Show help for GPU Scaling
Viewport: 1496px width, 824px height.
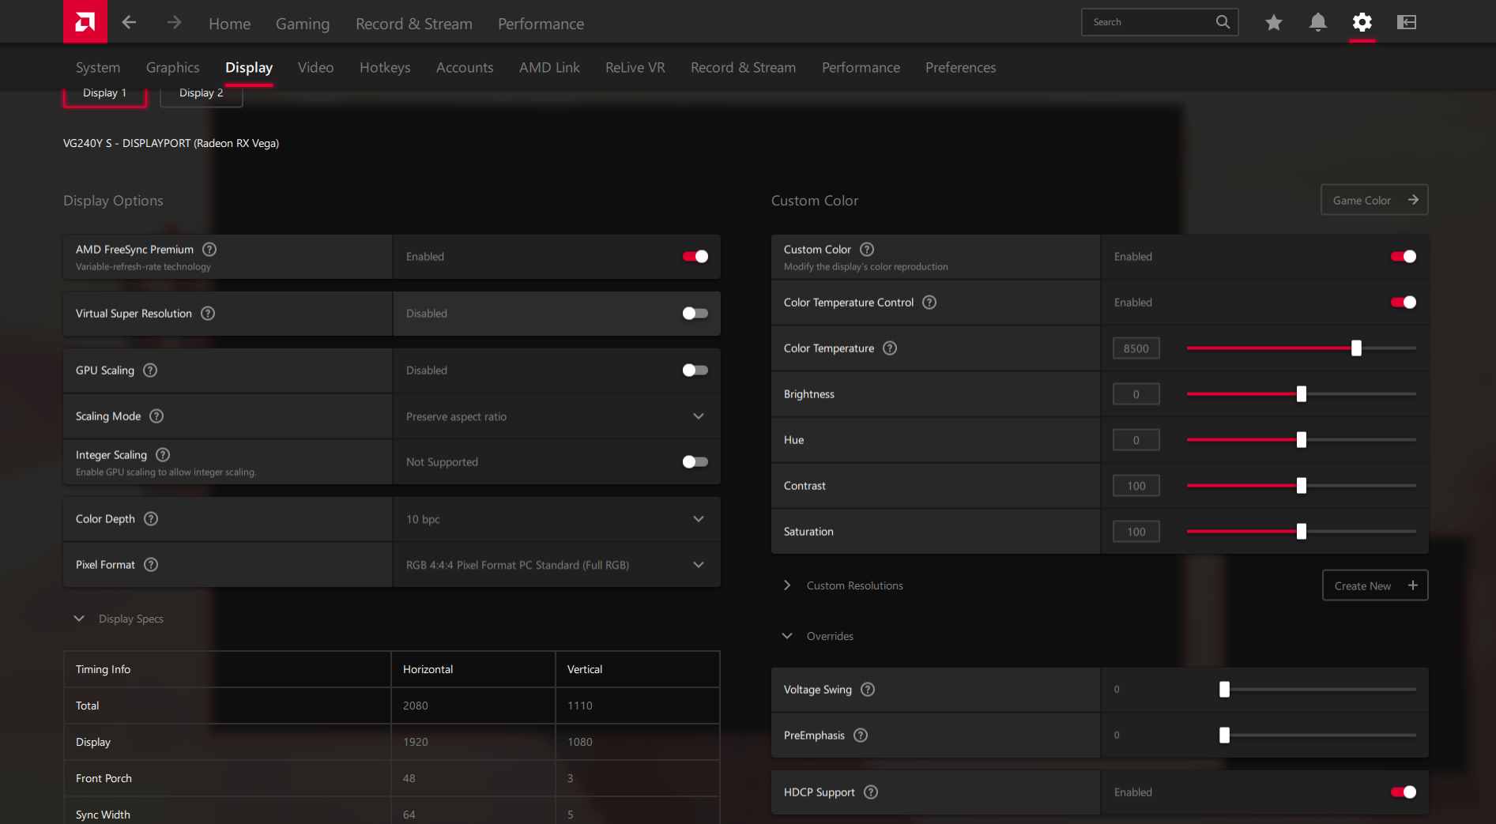coord(150,370)
